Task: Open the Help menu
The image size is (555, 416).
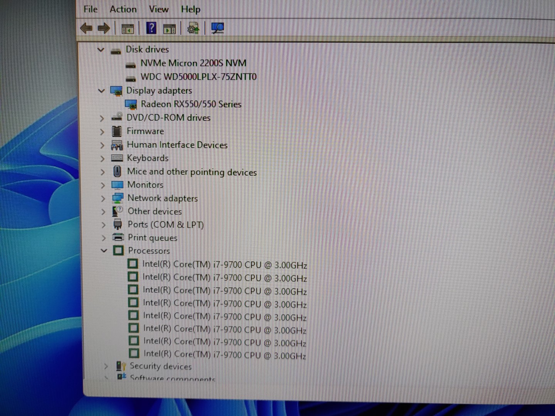Action: coord(191,9)
